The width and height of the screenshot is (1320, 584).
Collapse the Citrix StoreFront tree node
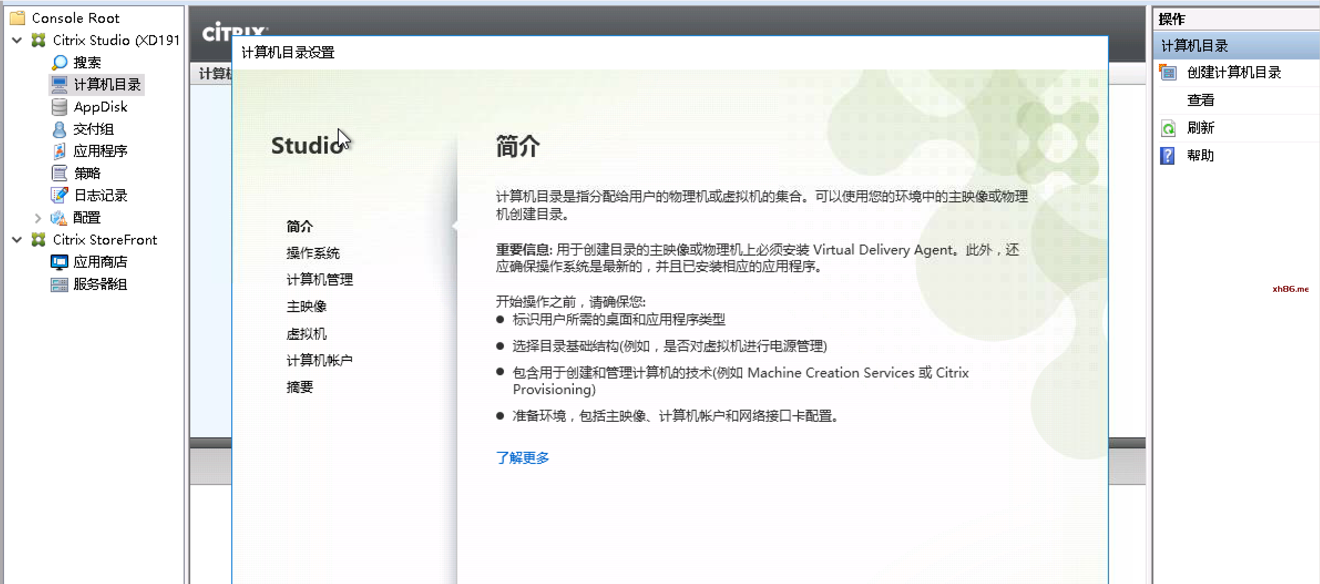click(17, 240)
